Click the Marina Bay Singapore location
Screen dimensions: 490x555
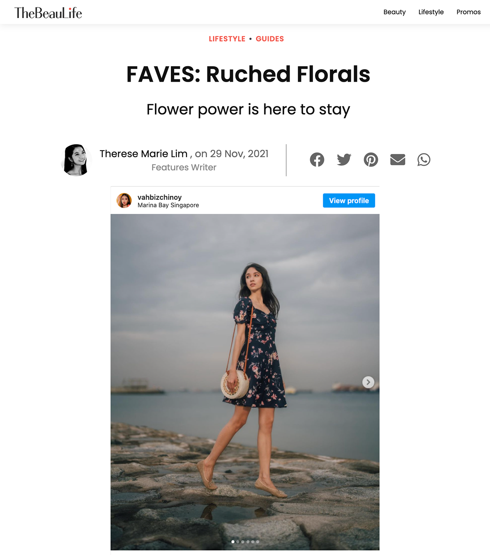(168, 205)
